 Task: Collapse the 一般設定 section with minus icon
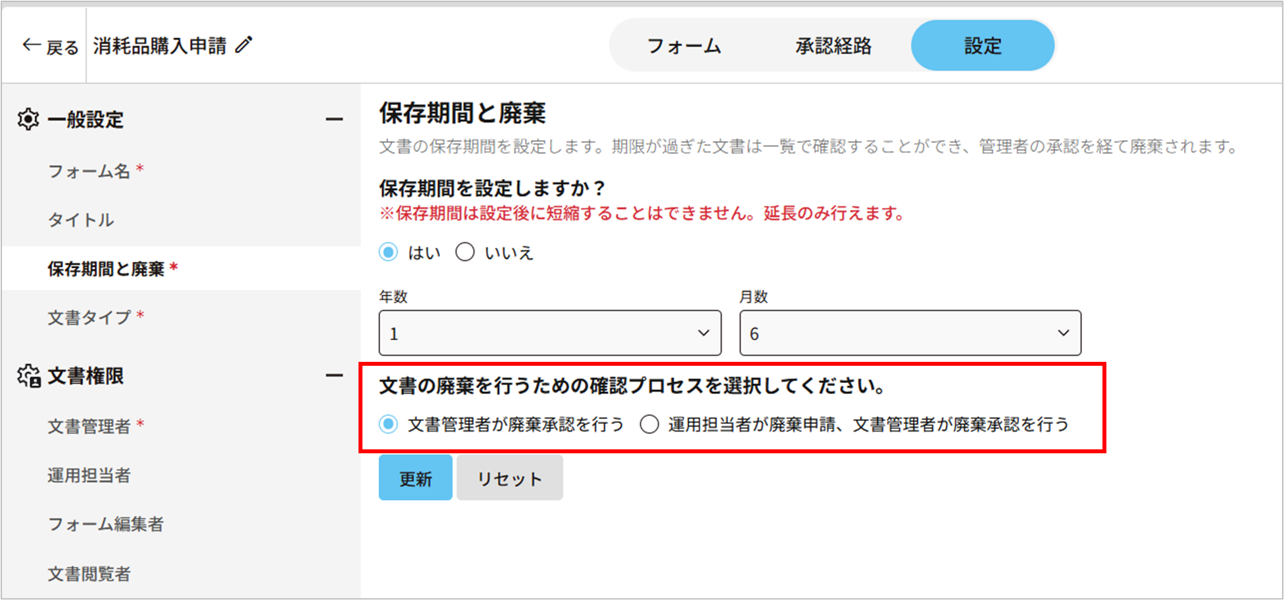click(334, 120)
